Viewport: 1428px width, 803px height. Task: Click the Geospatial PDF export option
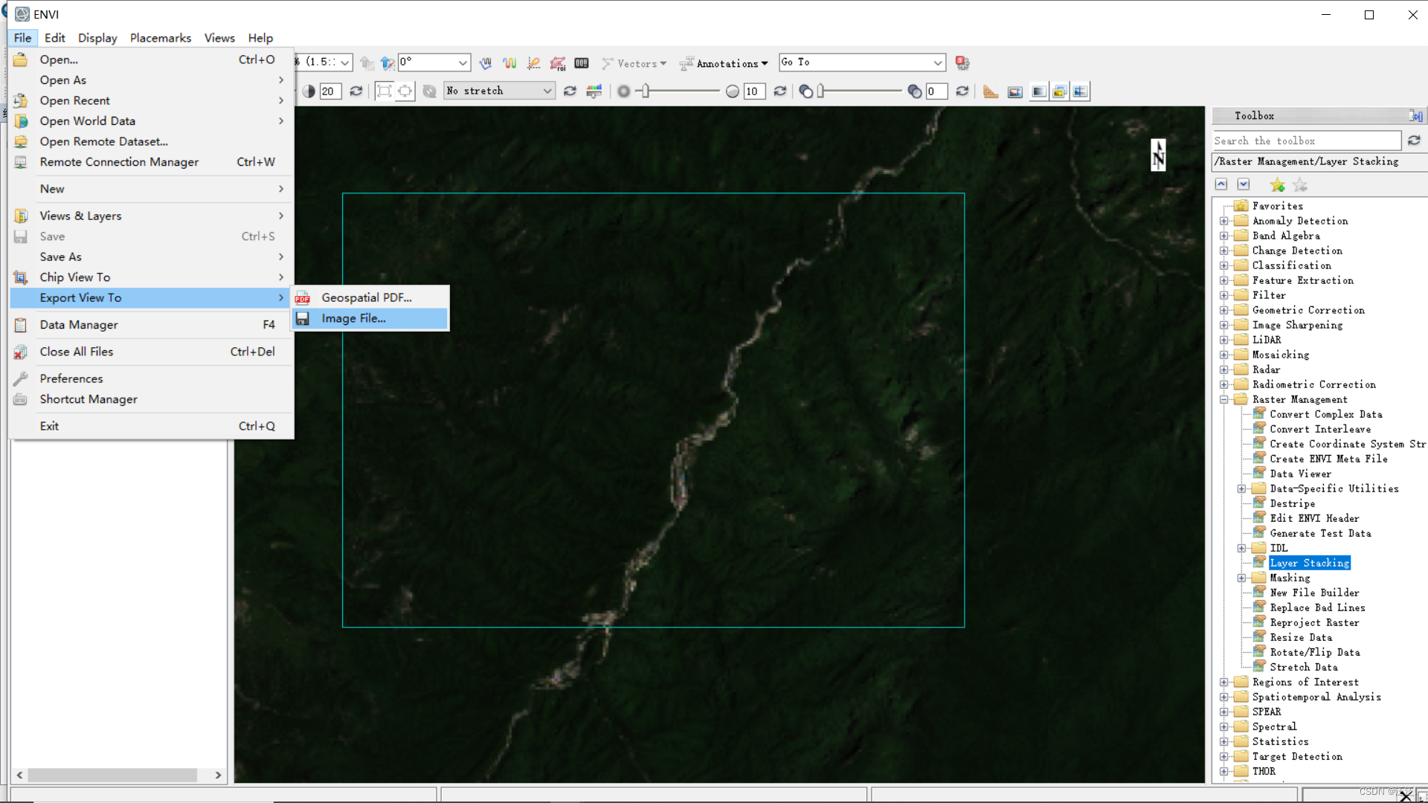tap(367, 297)
